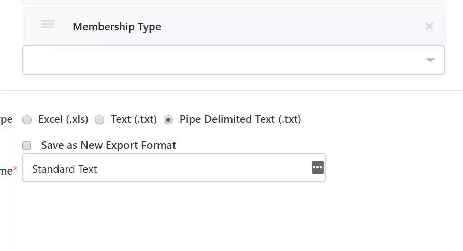This screenshot has height=251, width=463.
Task: Select the Excel (.xls) radio button
Action: point(27,120)
